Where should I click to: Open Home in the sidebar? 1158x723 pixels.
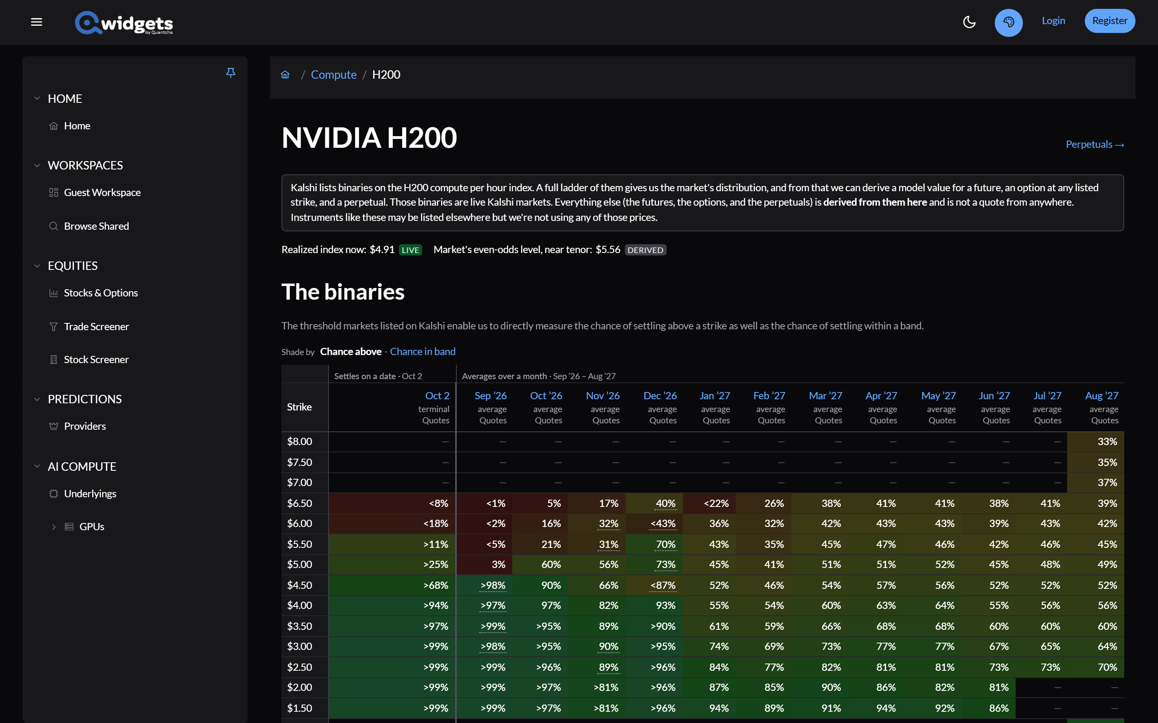pyautogui.click(x=77, y=126)
